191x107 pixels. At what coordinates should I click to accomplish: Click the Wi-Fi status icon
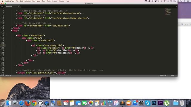164,1
